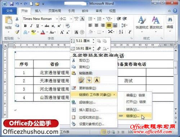Choose Update Link (D) menu item
The image size is (180, 137).
click(x=94, y=88)
